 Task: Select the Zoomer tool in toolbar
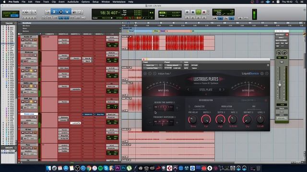[47, 12]
